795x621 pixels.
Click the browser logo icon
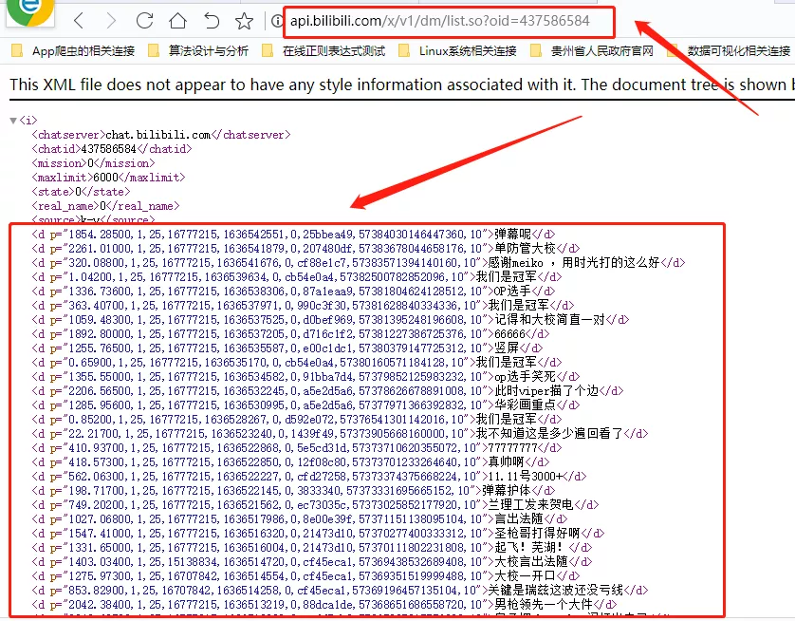(x=29, y=10)
